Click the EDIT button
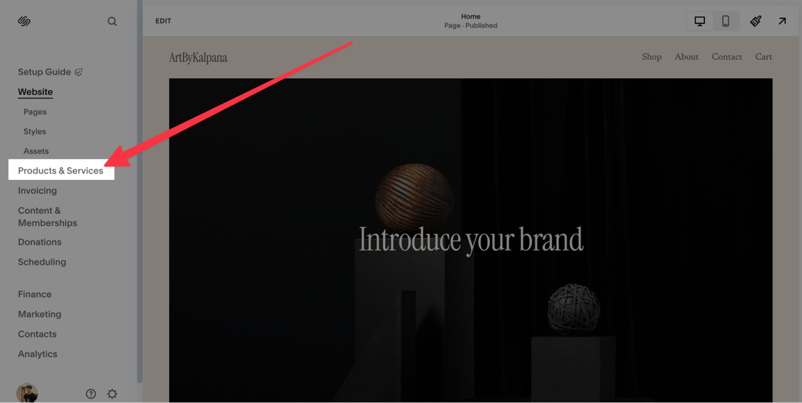This screenshot has width=802, height=403. point(163,21)
